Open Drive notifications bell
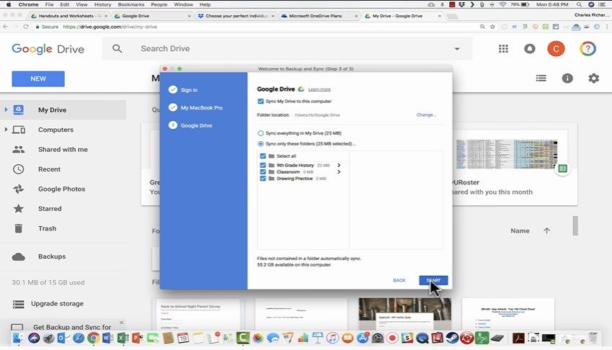Viewport: 612px width, 350px height. [x=530, y=49]
